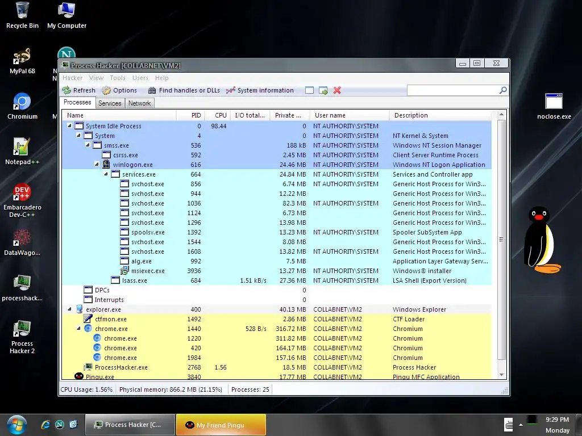The width and height of the screenshot is (582, 436).
Task: Select the lsass.exe process row
Action: (277, 280)
